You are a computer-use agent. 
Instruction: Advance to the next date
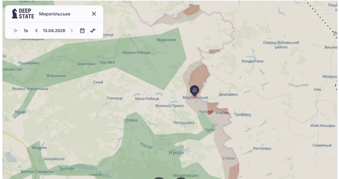pos(72,31)
